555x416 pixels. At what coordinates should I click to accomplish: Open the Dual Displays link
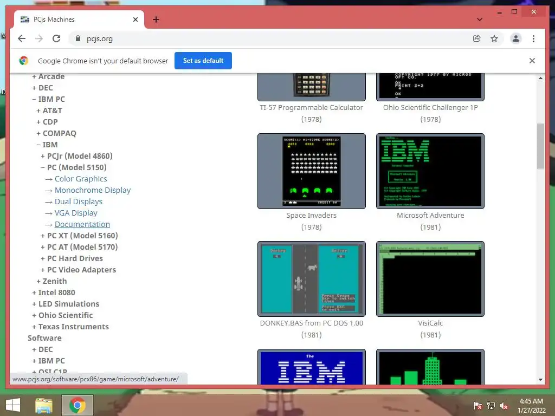point(79,201)
